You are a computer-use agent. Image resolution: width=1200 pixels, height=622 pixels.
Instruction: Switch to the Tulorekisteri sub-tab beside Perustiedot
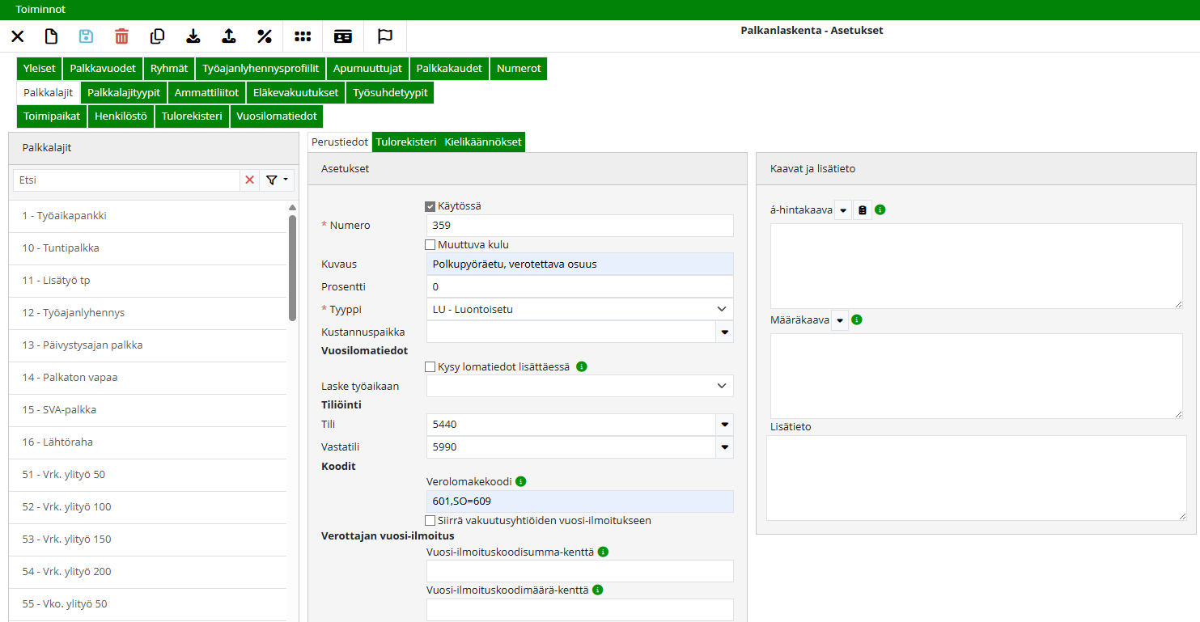(x=405, y=142)
